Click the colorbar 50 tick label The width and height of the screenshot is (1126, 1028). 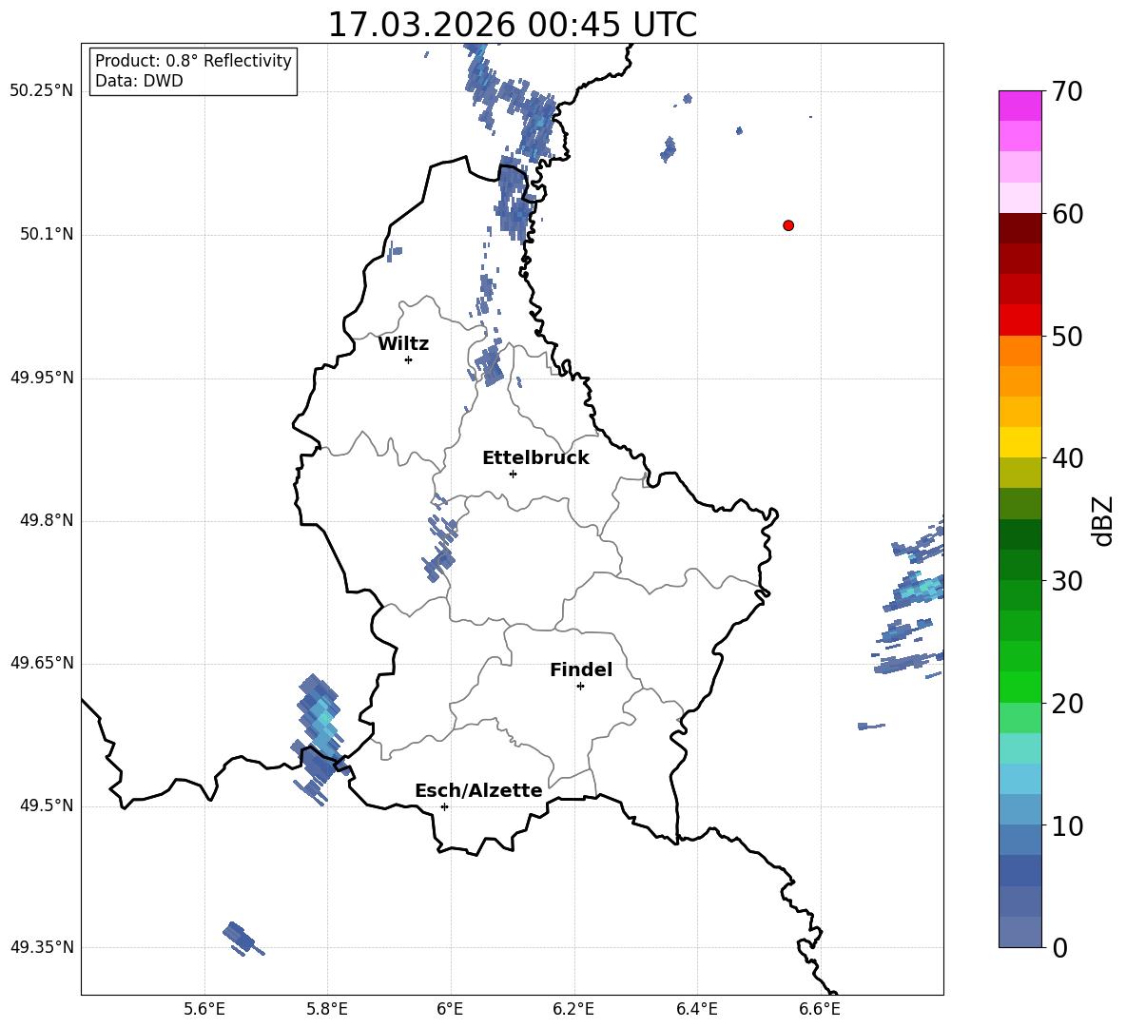(x=1067, y=337)
